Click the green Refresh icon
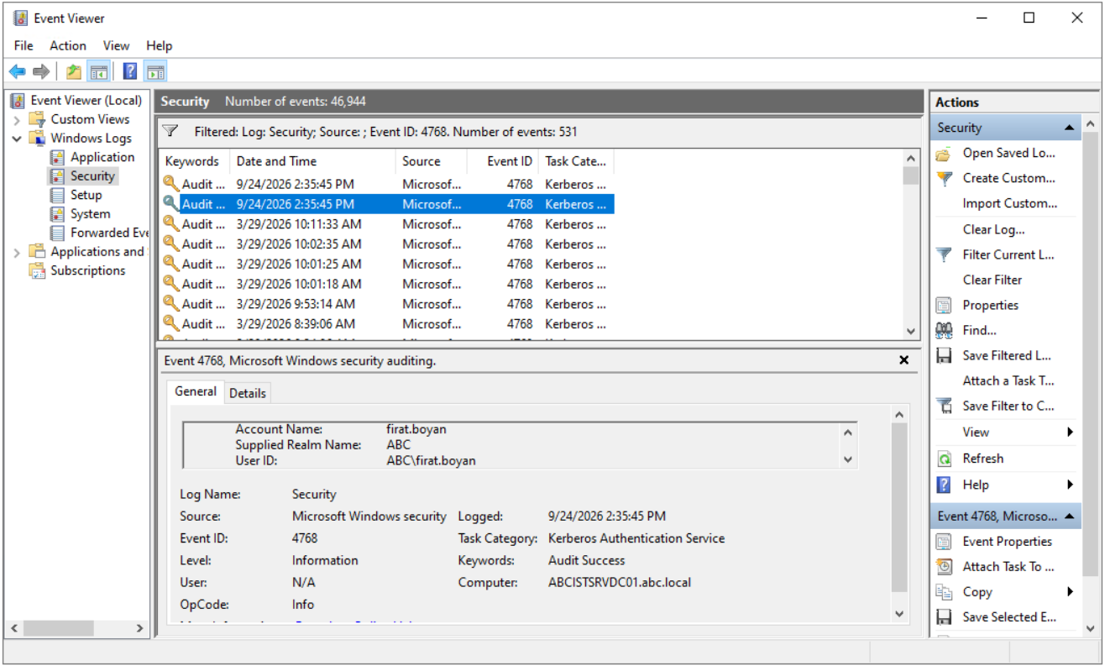This screenshot has width=1105, height=666. pyautogui.click(x=944, y=459)
